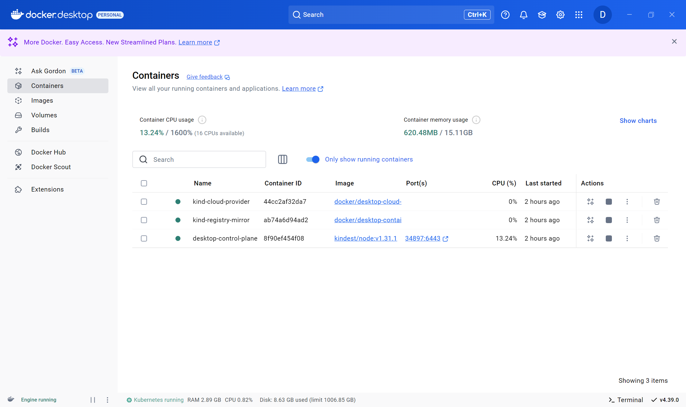Open the Terminal from the footer

coord(626,400)
